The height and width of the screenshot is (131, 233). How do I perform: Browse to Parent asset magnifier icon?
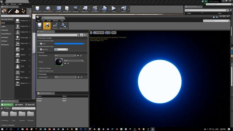pos(68,63)
